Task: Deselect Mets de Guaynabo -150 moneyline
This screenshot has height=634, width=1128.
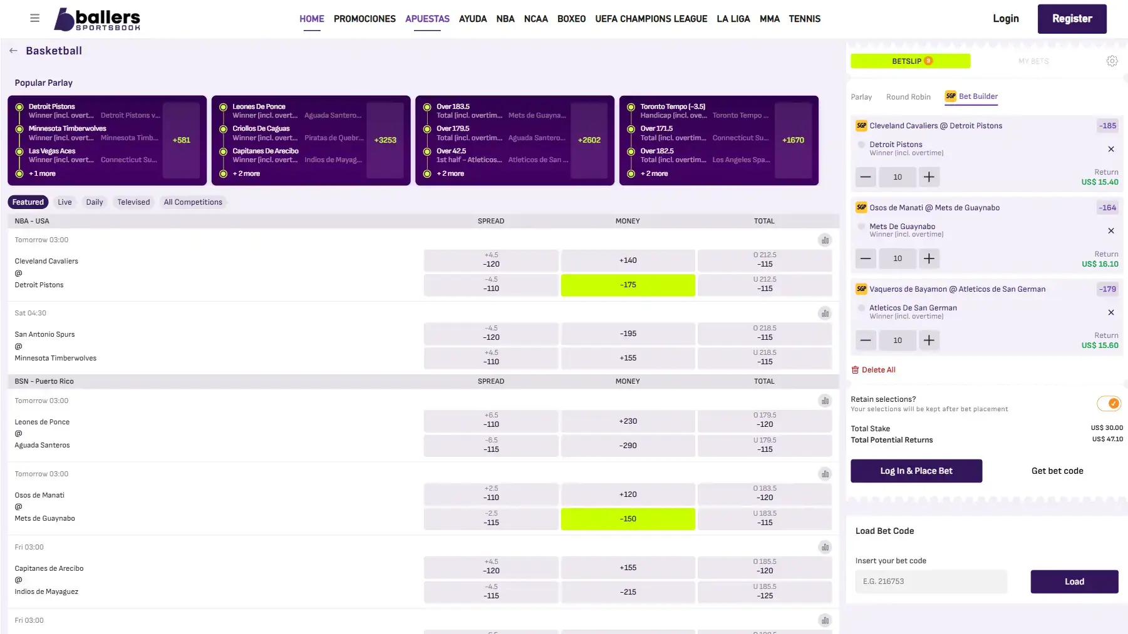Action: [628, 519]
